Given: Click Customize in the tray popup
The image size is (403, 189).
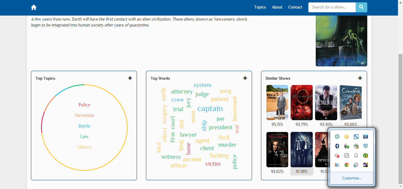Looking at the screenshot, I should (x=352, y=178).
